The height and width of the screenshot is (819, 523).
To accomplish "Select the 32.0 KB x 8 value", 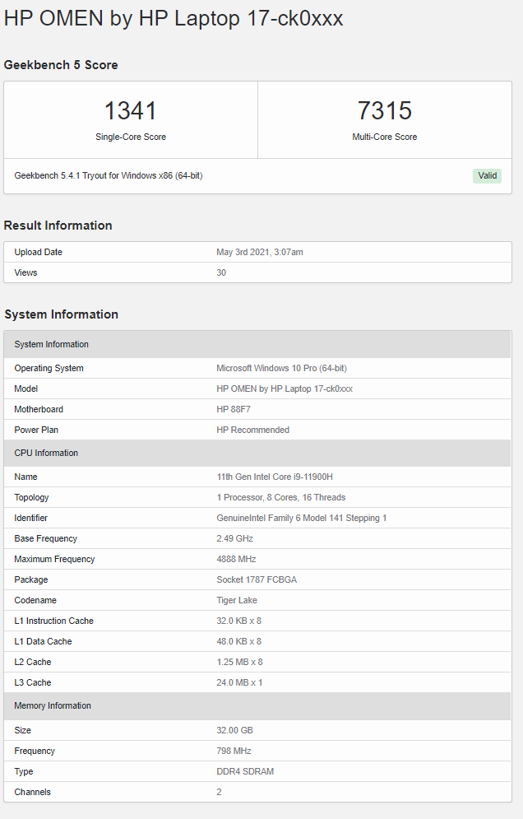I will 238,621.
